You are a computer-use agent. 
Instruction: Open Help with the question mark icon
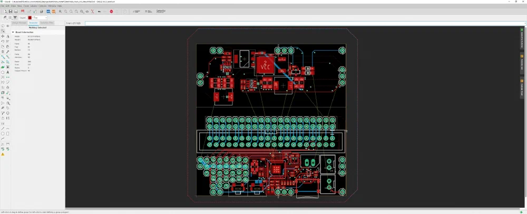pyautogui.click(x=125, y=11)
